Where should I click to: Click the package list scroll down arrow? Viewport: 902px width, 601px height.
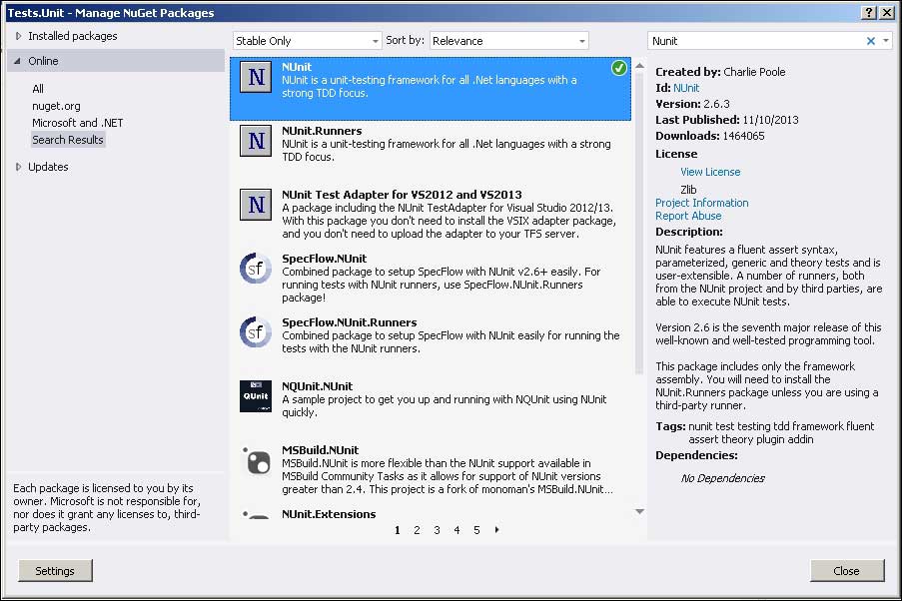(x=639, y=511)
